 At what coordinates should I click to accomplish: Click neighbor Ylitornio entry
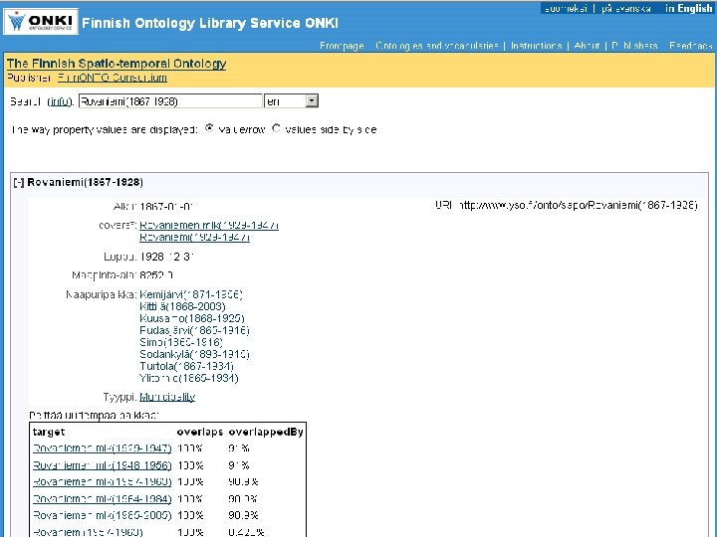[189, 378]
